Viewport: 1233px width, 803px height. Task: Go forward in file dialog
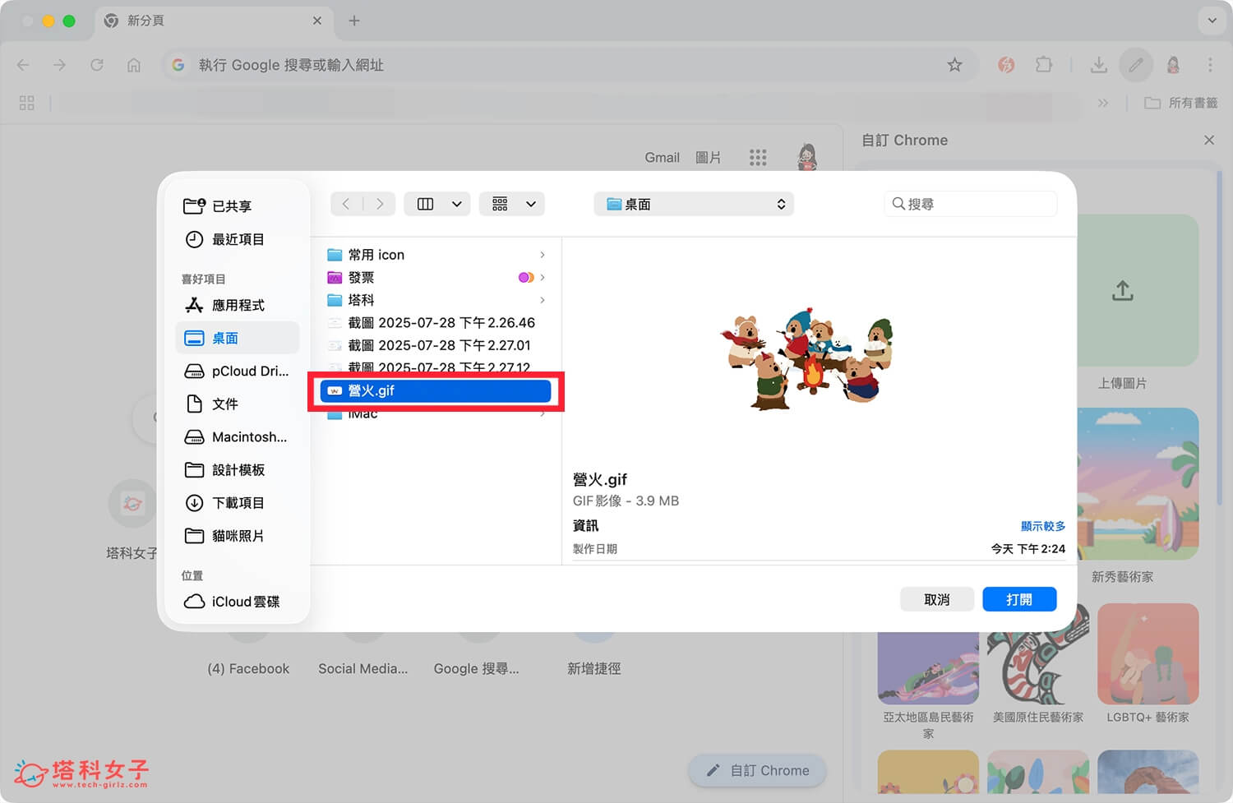click(379, 204)
